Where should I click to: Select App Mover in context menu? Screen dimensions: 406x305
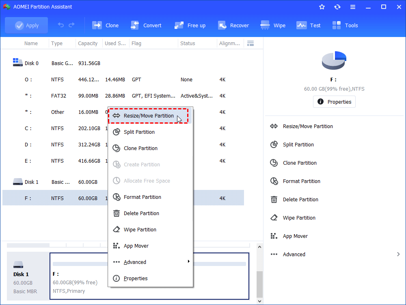click(x=150, y=246)
